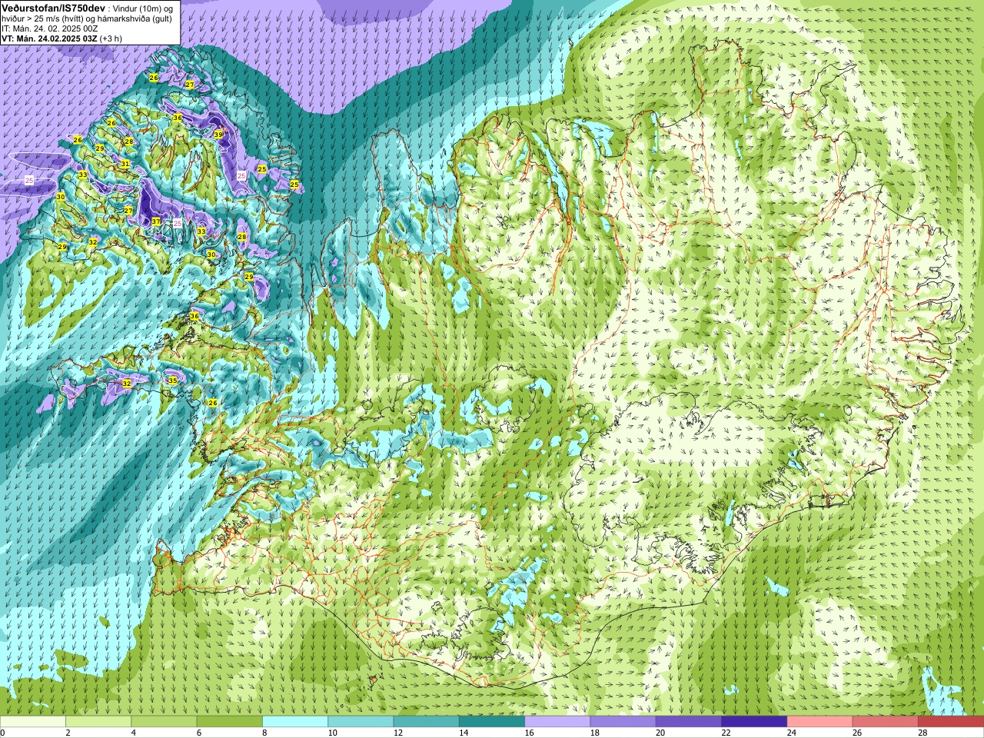This screenshot has height=738, width=984.
Task: Select the yellow gust label 37
Action: tap(156, 221)
